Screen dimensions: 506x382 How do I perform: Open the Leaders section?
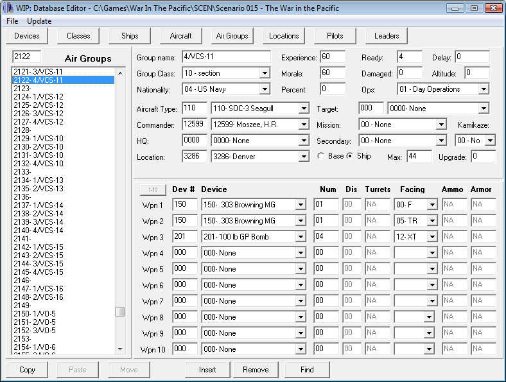387,36
